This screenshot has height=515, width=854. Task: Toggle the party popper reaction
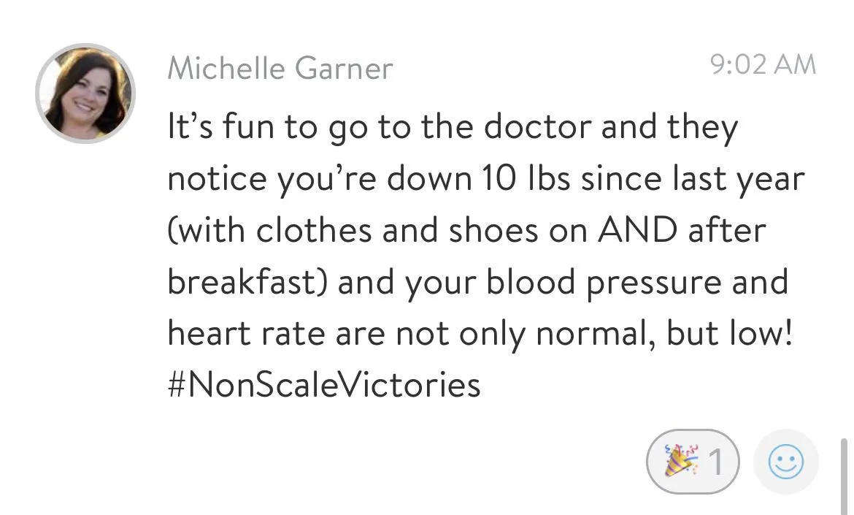tap(693, 462)
